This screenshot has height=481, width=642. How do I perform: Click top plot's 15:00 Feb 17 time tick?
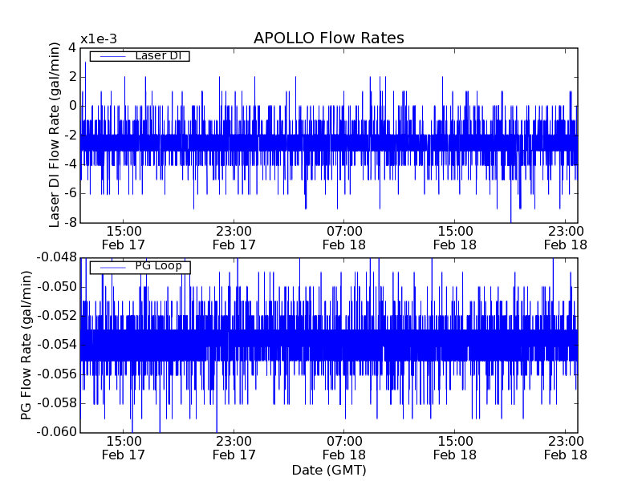(124, 237)
